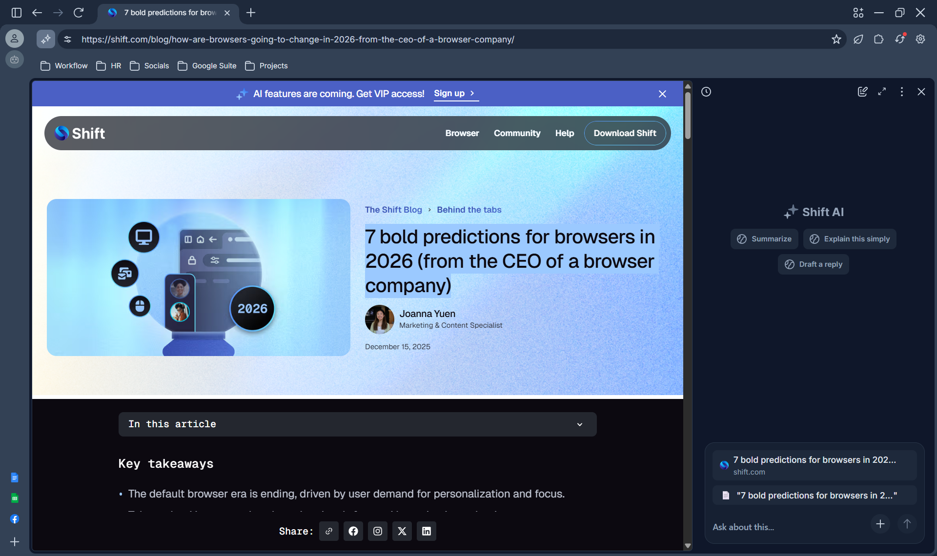
Task: Open the HR bookmarks folder
Action: (109, 66)
